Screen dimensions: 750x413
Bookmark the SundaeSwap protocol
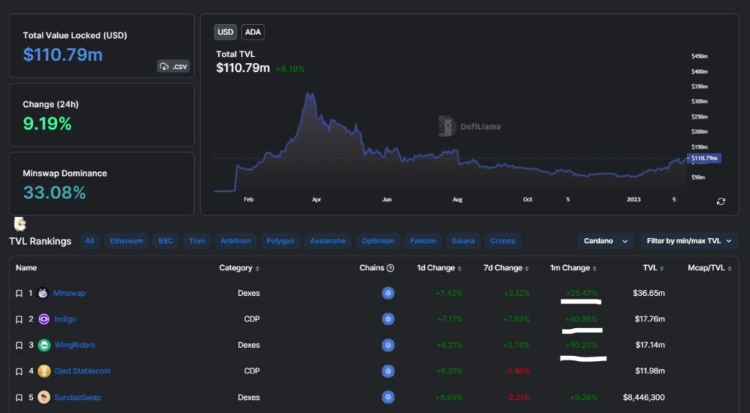[19, 398]
